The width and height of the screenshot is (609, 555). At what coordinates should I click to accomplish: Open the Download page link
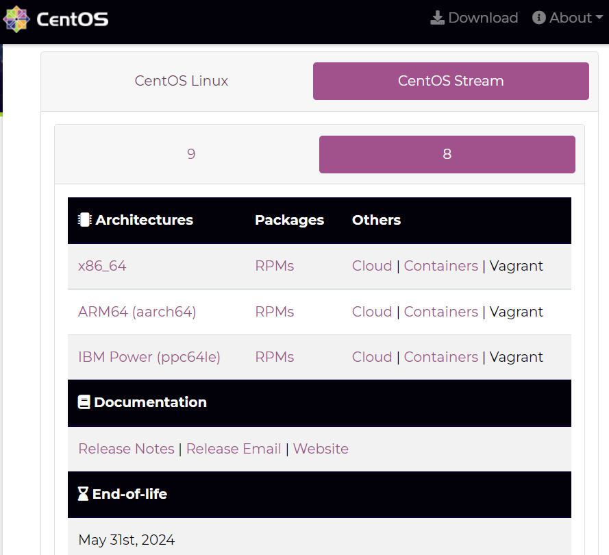coord(474,18)
